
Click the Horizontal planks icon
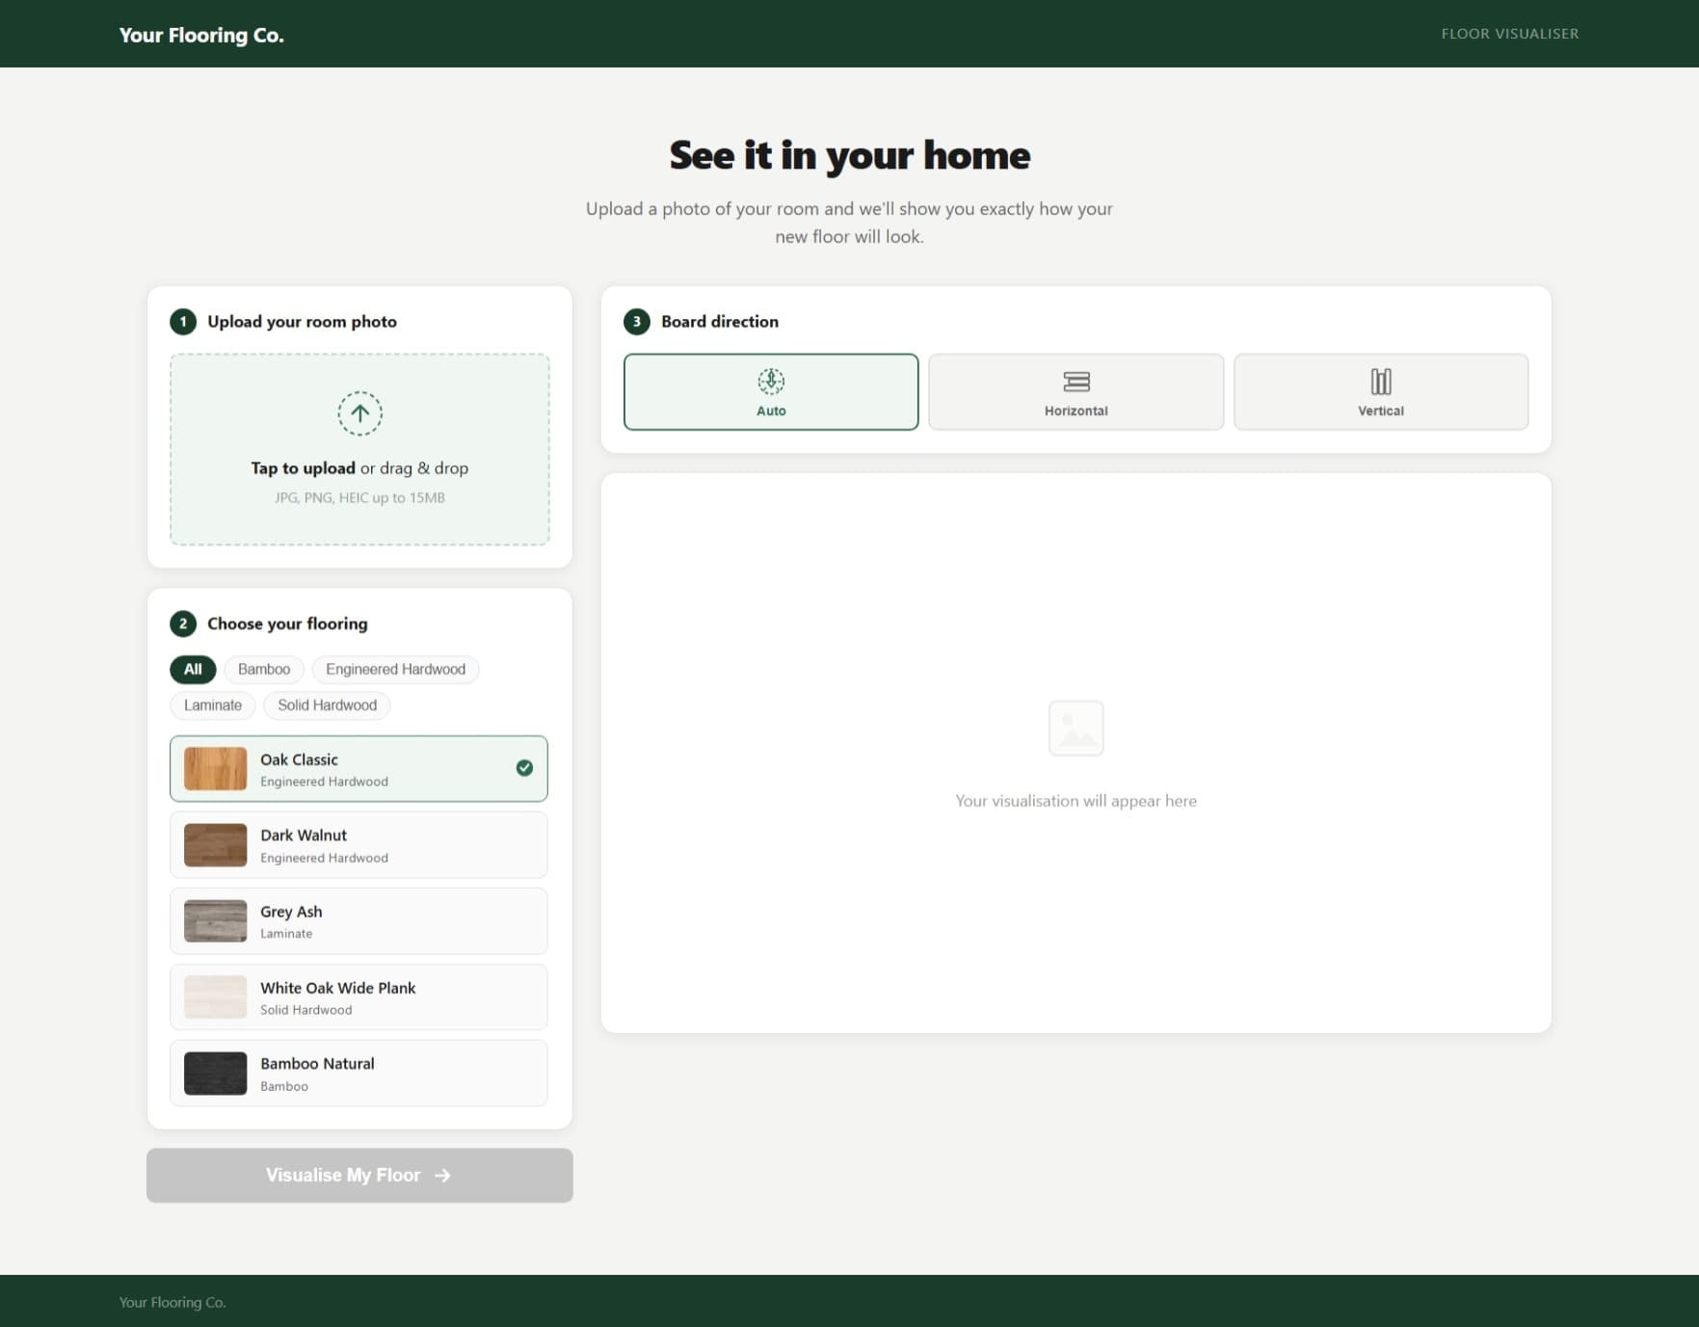tap(1075, 381)
